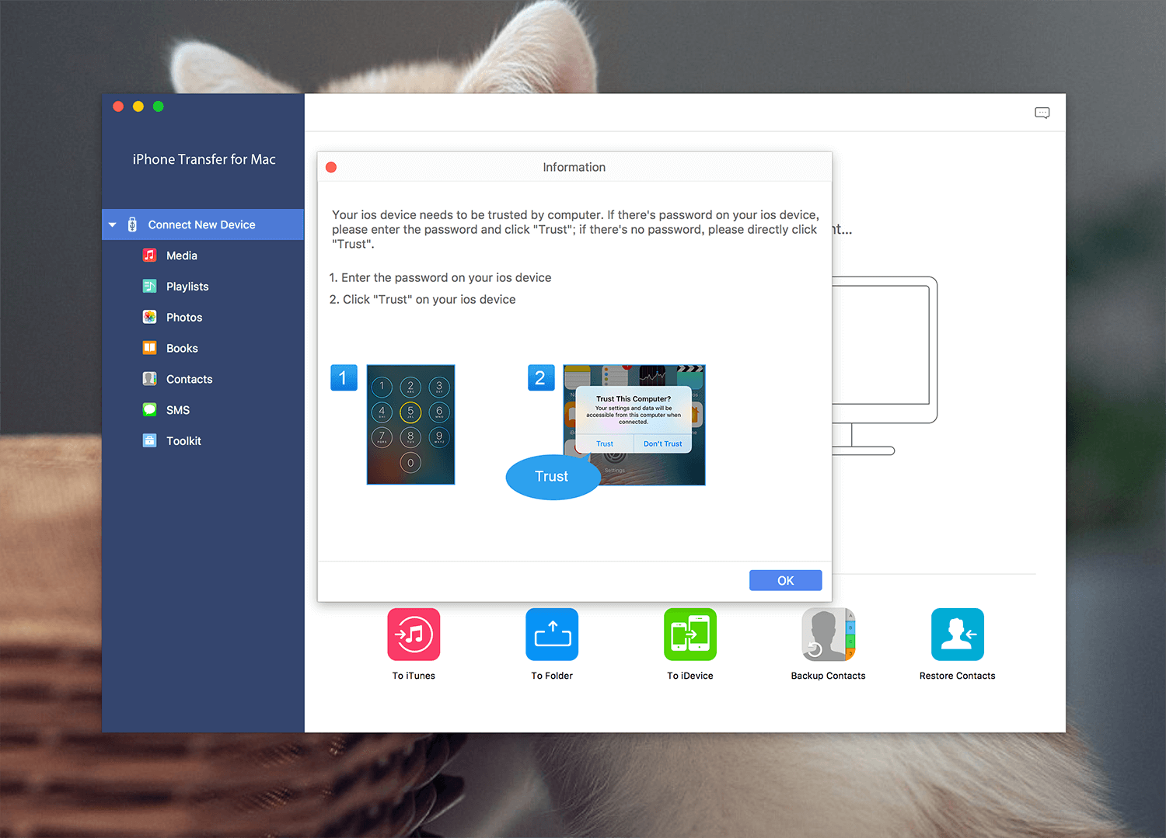Open the feedback message icon

1042,113
